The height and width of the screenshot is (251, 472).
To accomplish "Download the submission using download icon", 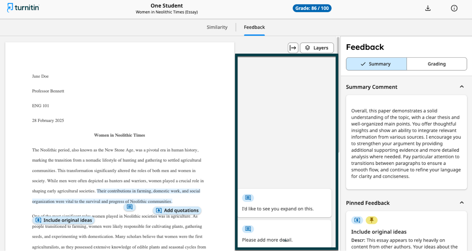I will point(428,8).
